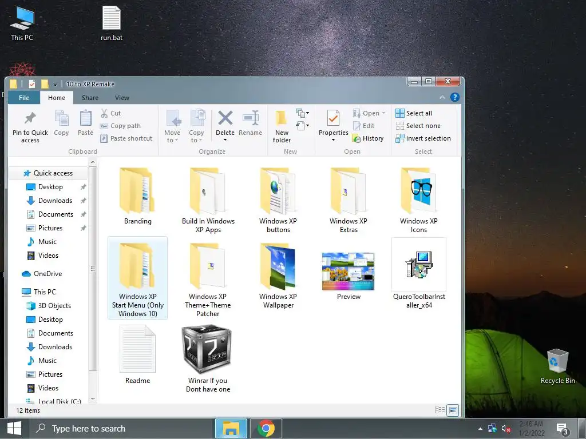Select the Winrar If you Dont have one file
The height and width of the screenshot is (439, 586).
coord(208,358)
